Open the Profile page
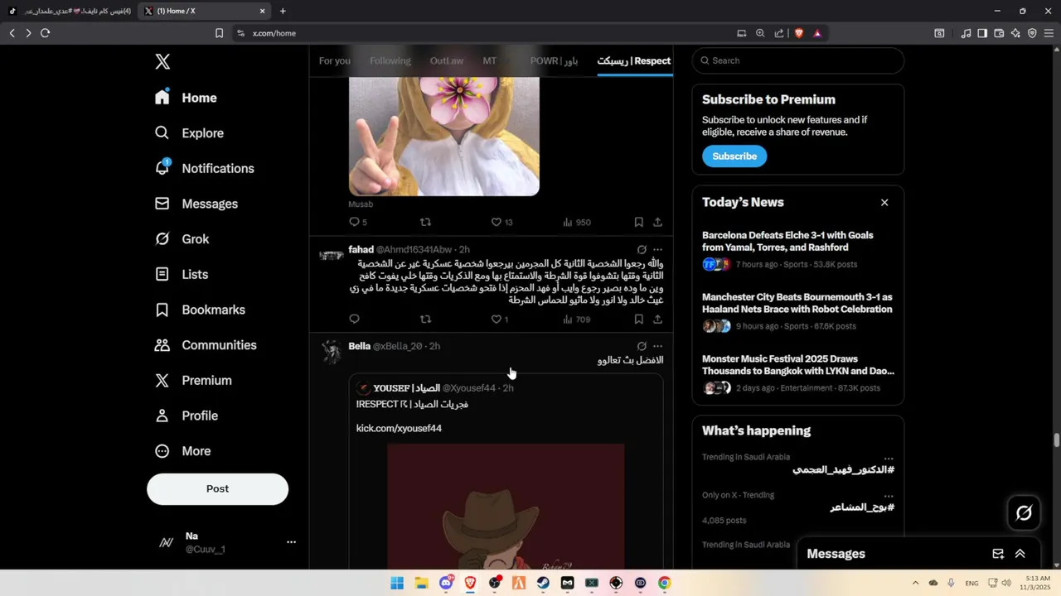This screenshot has width=1061, height=596. pyautogui.click(x=187, y=416)
